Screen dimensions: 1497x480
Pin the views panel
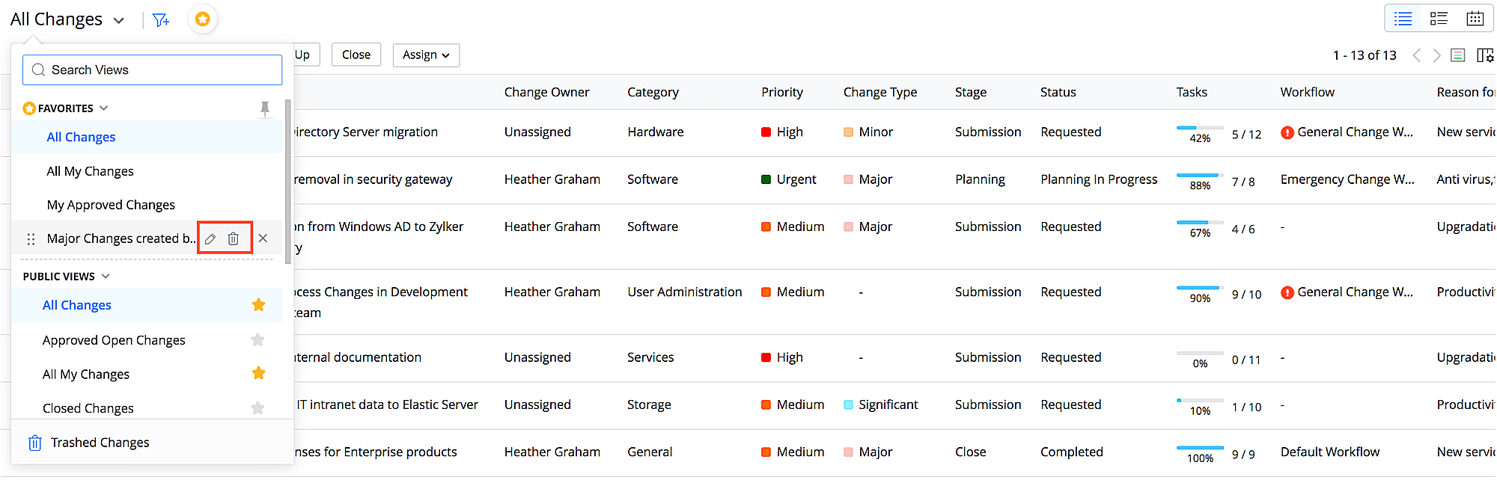click(265, 109)
